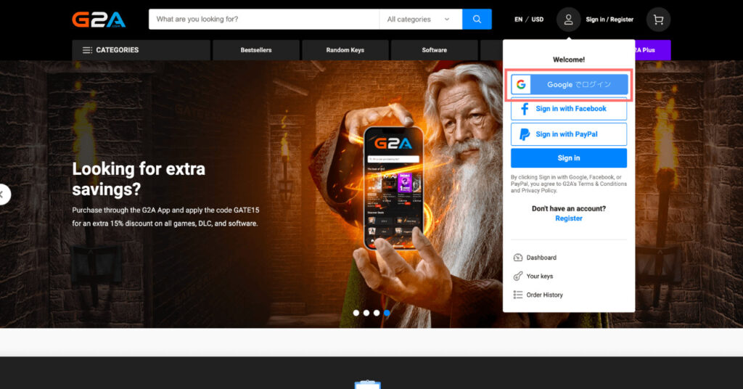This screenshot has height=389, width=743.
Task: Click the 'Welcome!' heading text
Action: click(569, 60)
